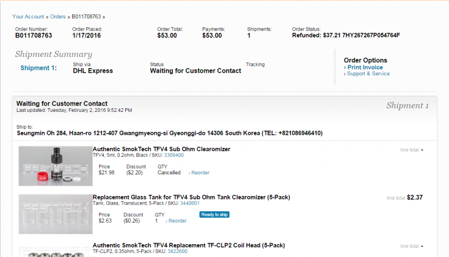Image resolution: width=449 pixels, height=257 pixels.
Task: Select the Shipment 1 link
Action: click(x=38, y=68)
